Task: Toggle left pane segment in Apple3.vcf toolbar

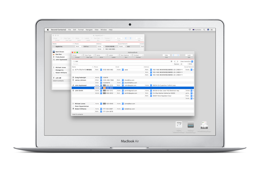Action: 126,38
